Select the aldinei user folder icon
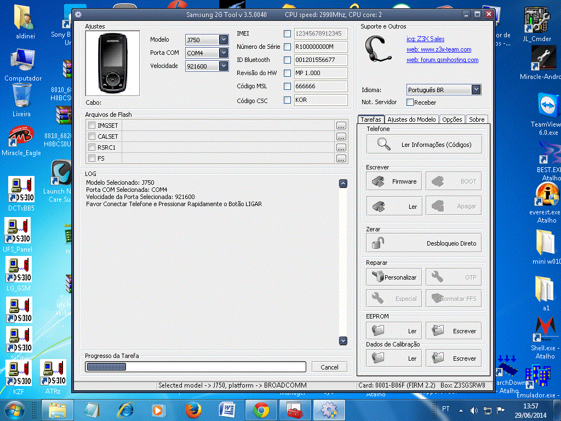The image size is (561, 421). [x=25, y=21]
